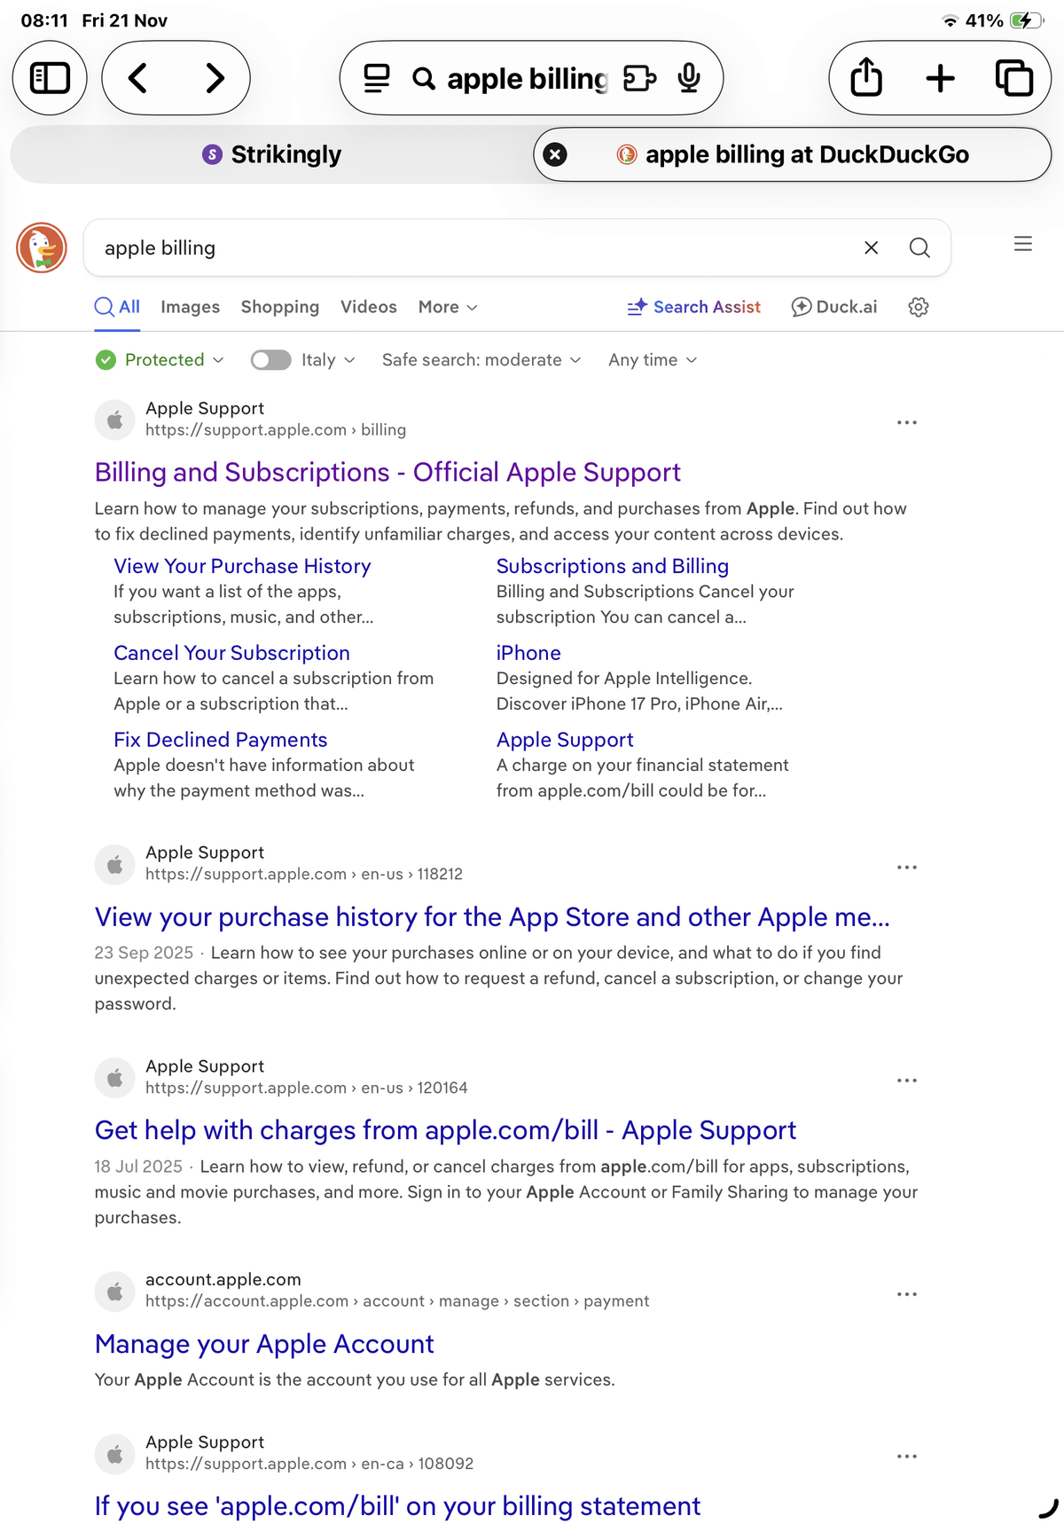Switch to the Images results tab

click(x=190, y=307)
